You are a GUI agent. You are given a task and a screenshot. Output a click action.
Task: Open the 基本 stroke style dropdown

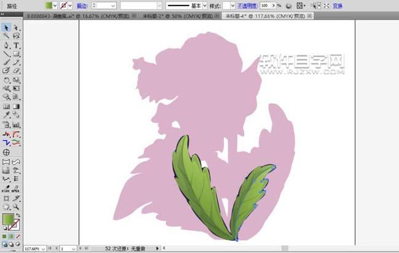click(x=204, y=6)
